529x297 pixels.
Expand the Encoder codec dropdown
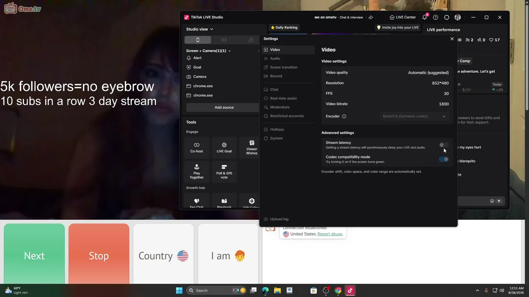pos(414,116)
